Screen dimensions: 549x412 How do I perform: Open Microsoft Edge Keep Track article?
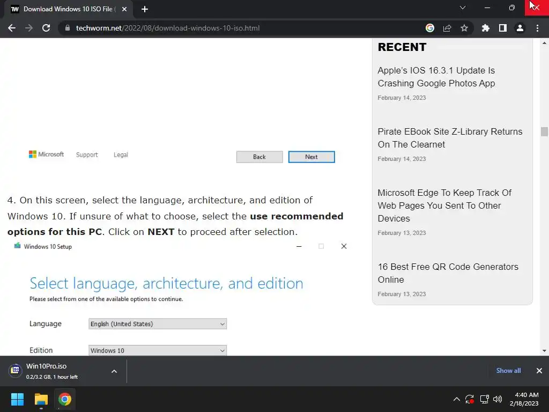point(444,205)
